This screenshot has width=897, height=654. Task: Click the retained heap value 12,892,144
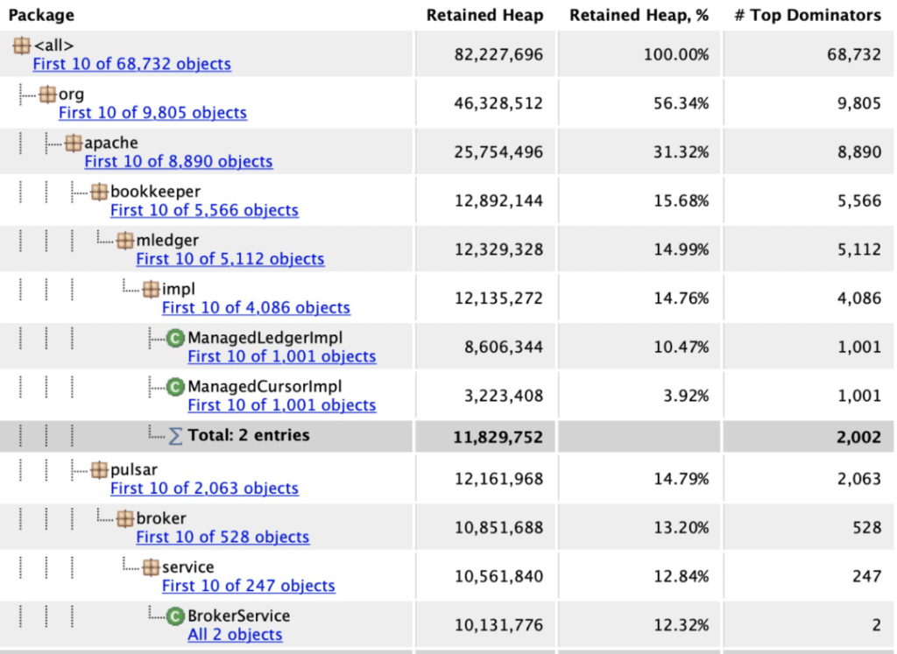click(x=498, y=200)
